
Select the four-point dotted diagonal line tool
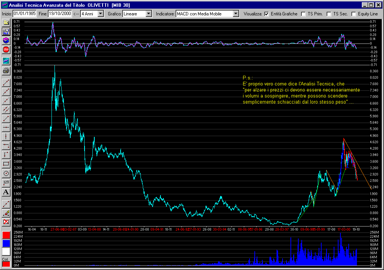pyautogui.click(x=6, y=92)
